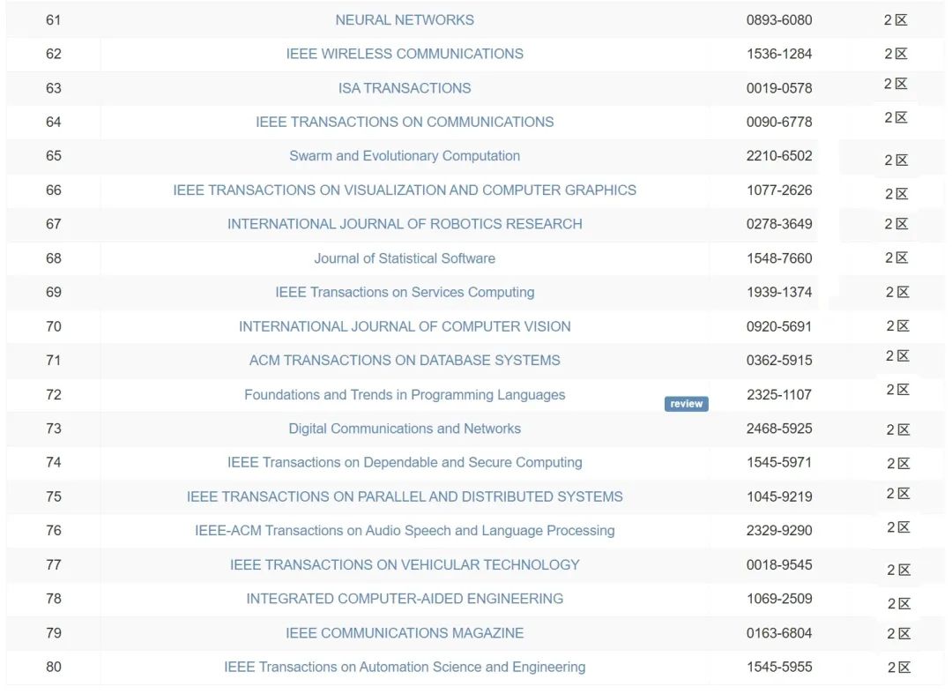952x694 pixels.
Task: Open IEEE Transactions on Automation Science and Engineering
Action: [x=405, y=668]
